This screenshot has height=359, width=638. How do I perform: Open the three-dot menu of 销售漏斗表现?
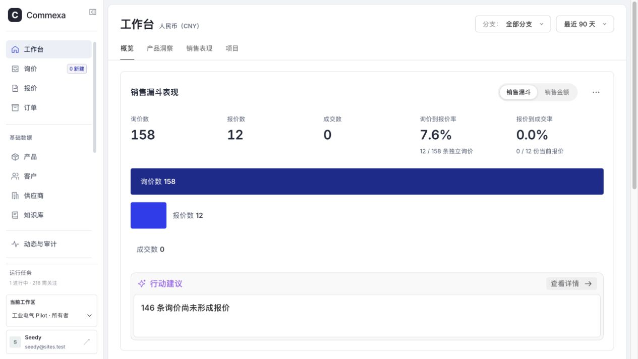(x=596, y=92)
